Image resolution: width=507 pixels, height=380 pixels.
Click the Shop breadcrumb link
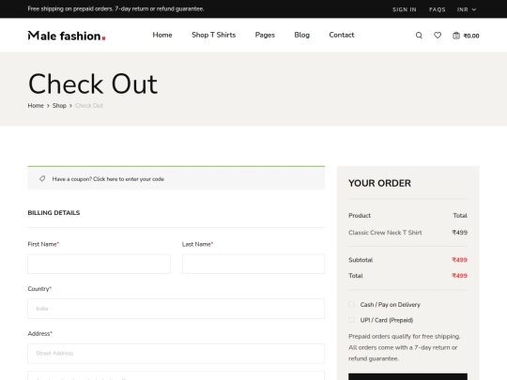coord(59,106)
